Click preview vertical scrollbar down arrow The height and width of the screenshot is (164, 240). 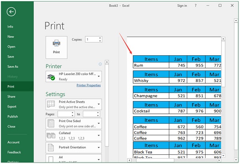click(223, 156)
